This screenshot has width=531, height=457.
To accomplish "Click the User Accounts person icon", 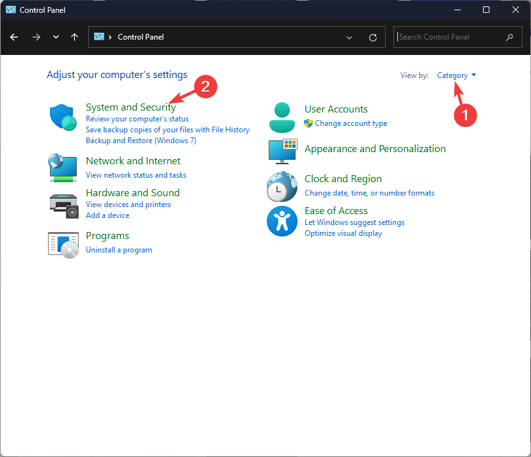I will [281, 118].
